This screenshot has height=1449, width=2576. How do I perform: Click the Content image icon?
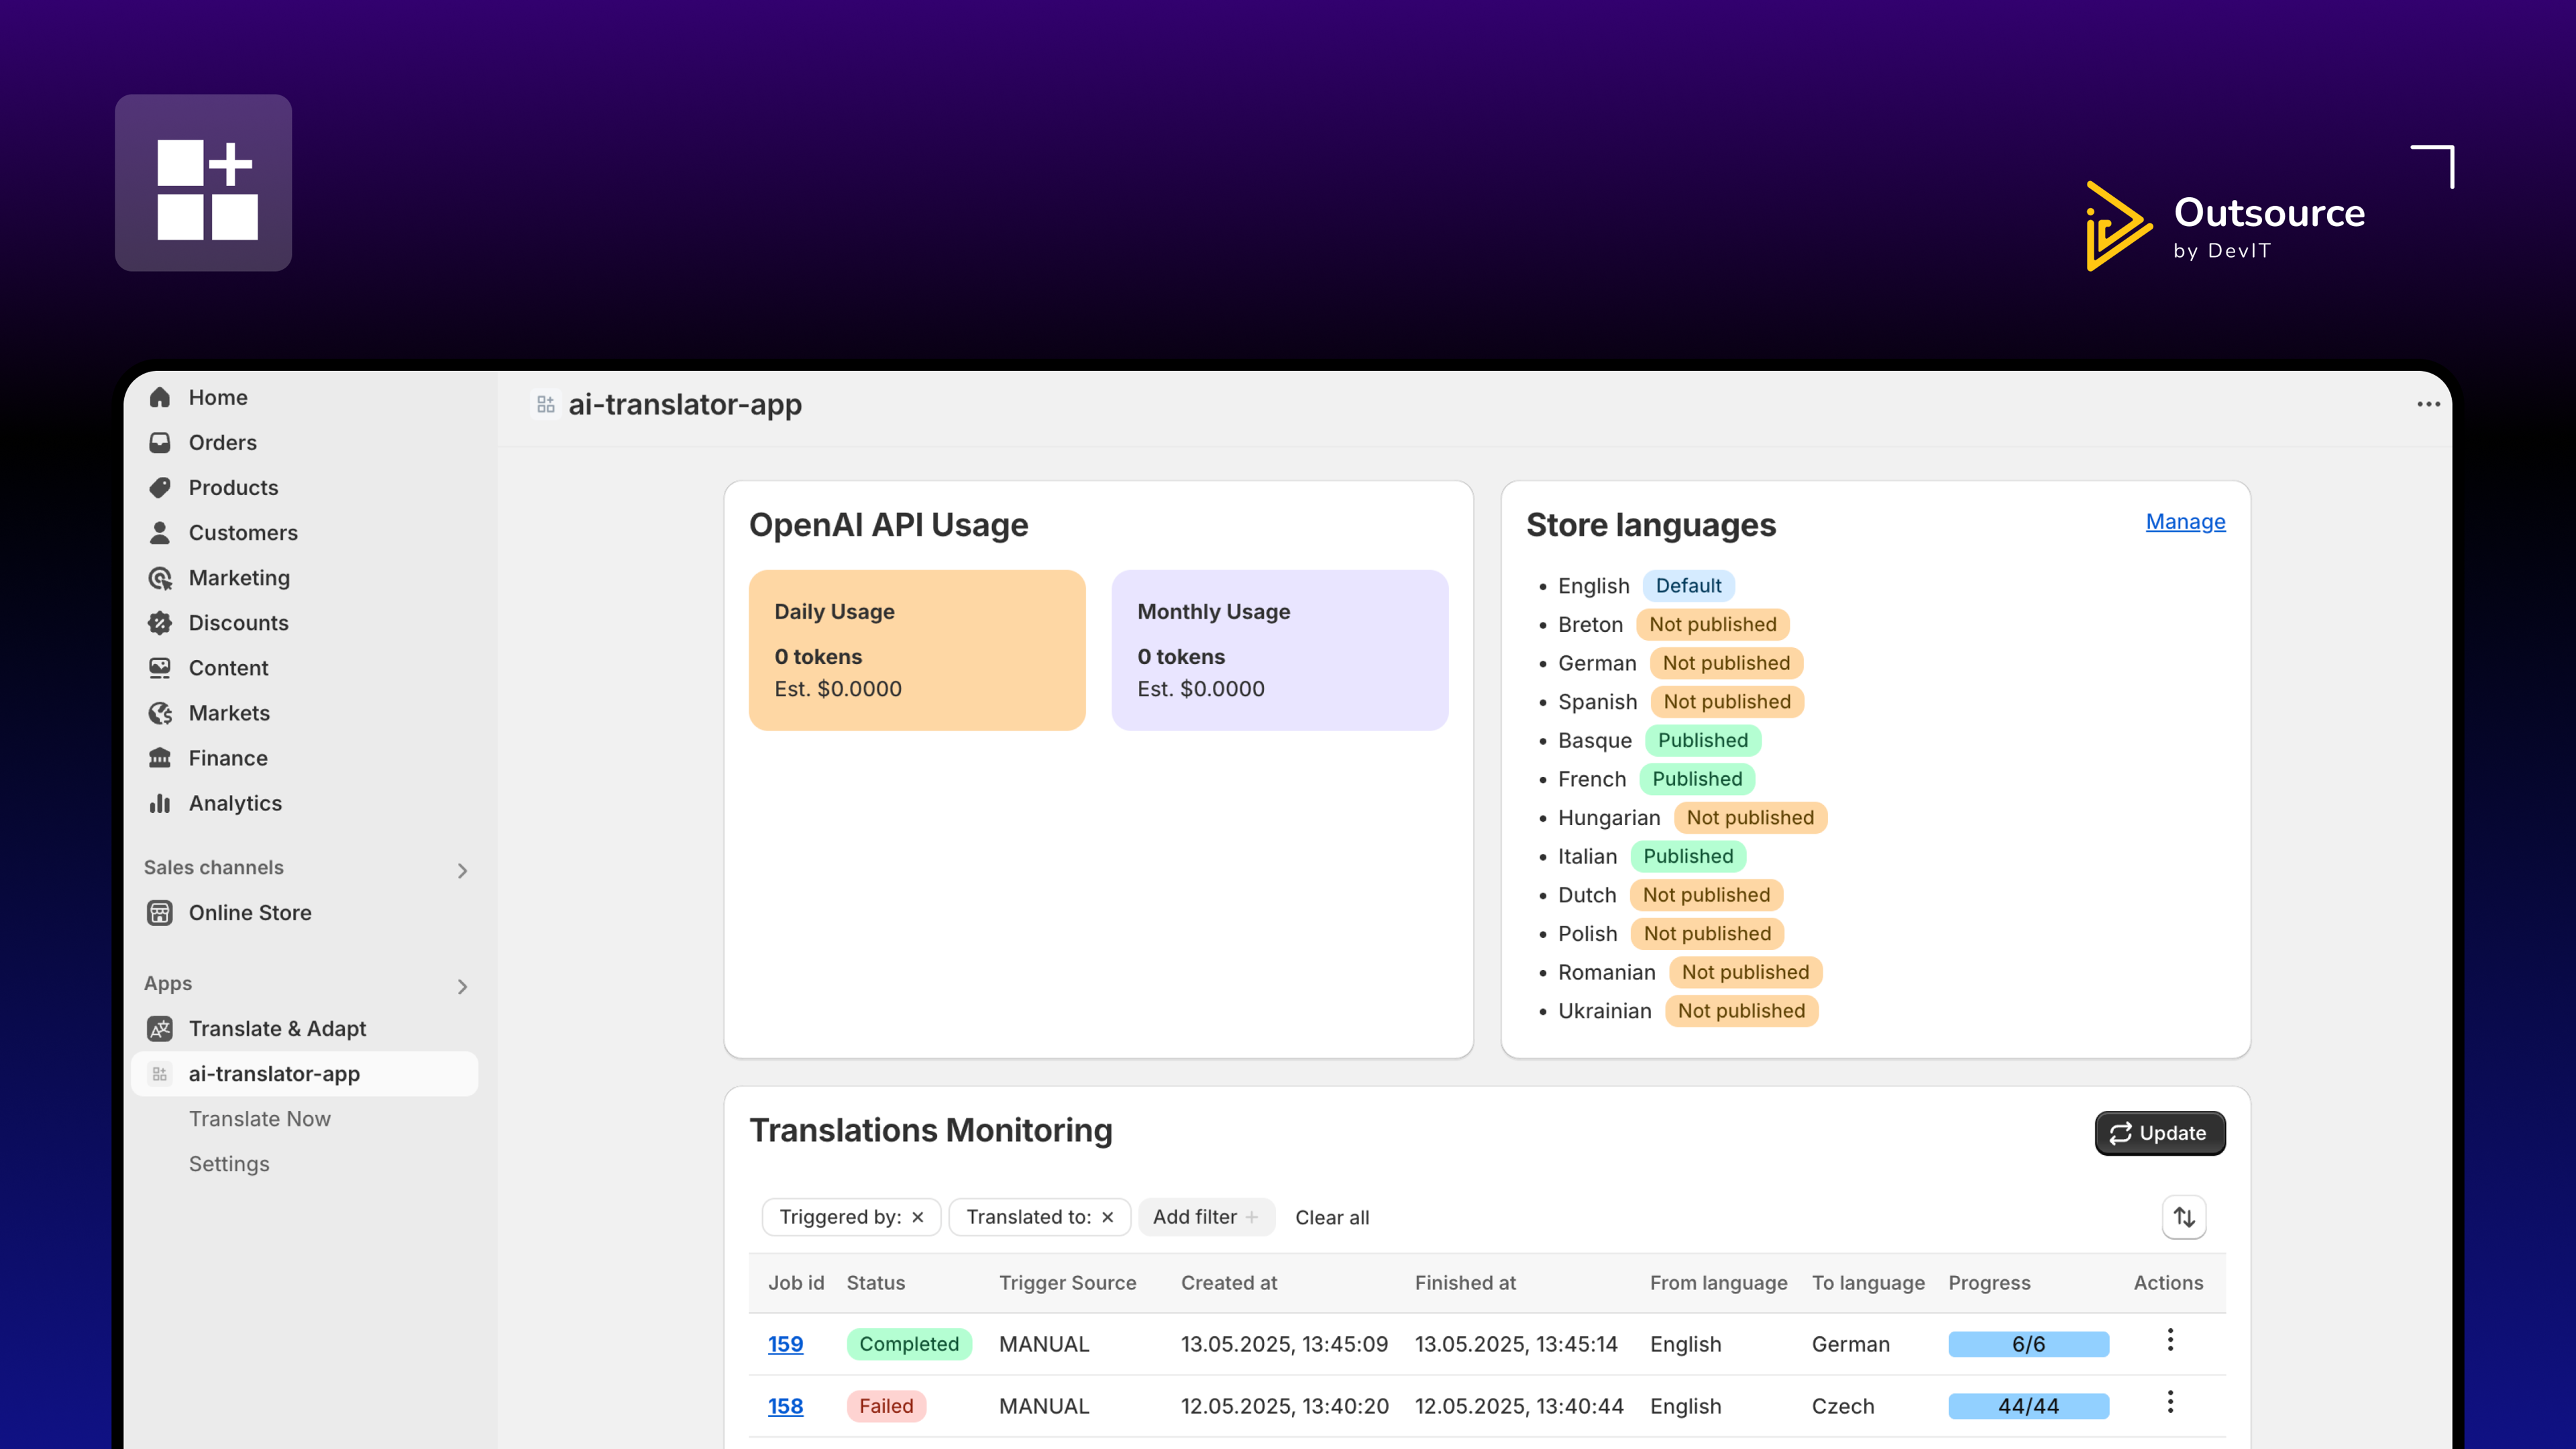click(160, 667)
